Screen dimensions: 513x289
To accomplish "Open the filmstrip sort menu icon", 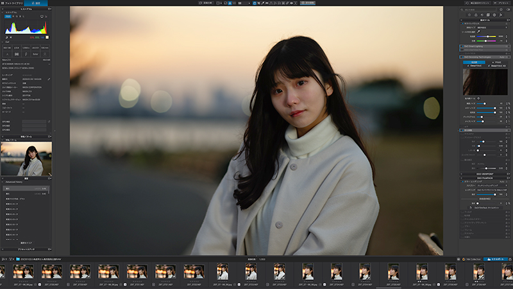I will pos(4,259).
